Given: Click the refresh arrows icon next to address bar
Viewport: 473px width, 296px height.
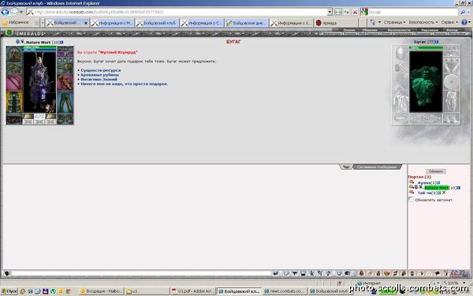Looking at the screenshot, I should pyautogui.click(x=347, y=12).
